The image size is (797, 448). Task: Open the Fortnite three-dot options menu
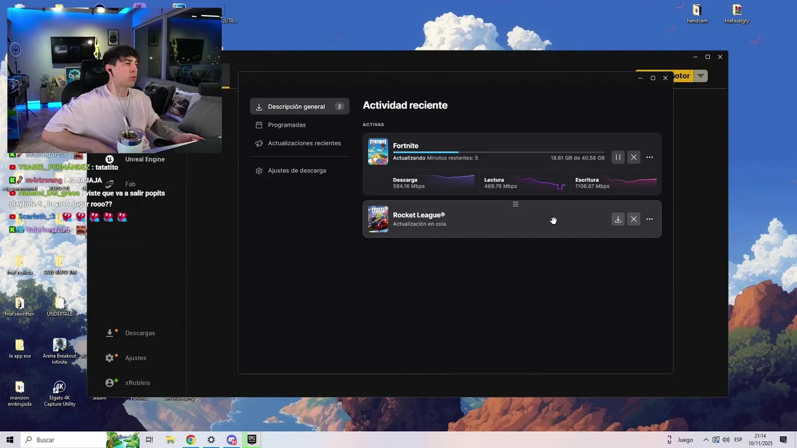[649, 157]
